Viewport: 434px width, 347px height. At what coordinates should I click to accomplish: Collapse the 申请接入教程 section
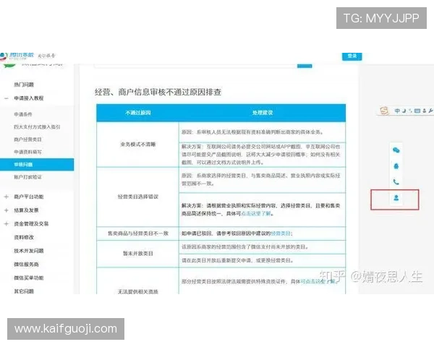(x=6, y=98)
